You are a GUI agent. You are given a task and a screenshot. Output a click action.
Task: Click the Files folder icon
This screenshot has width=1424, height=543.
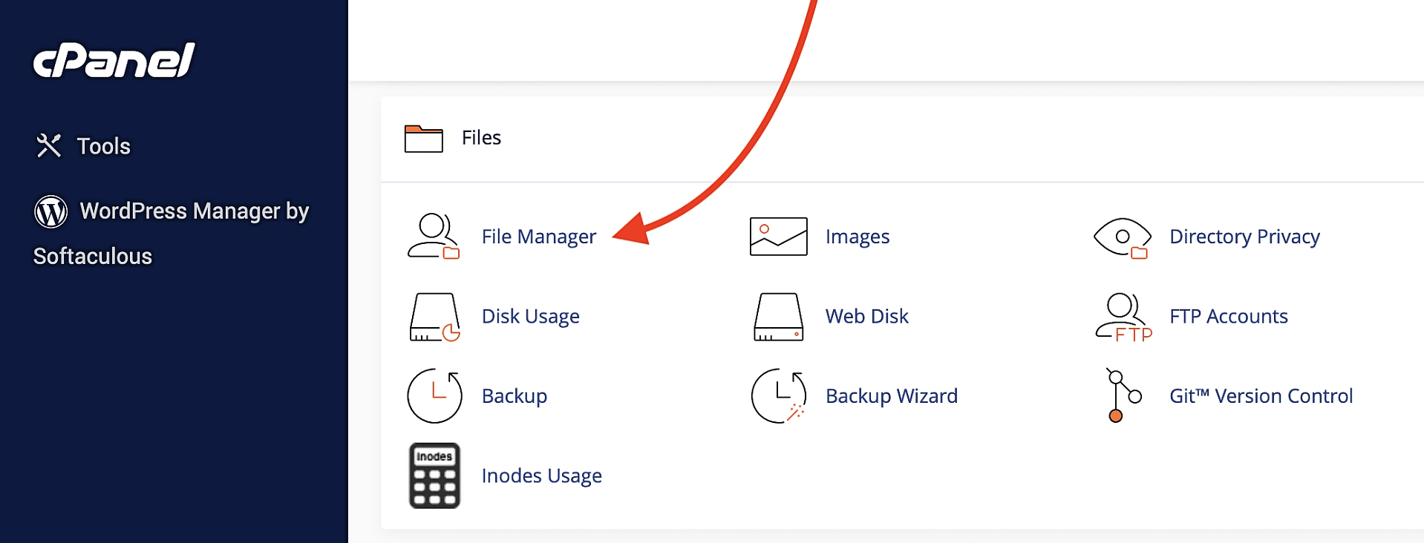click(x=423, y=138)
